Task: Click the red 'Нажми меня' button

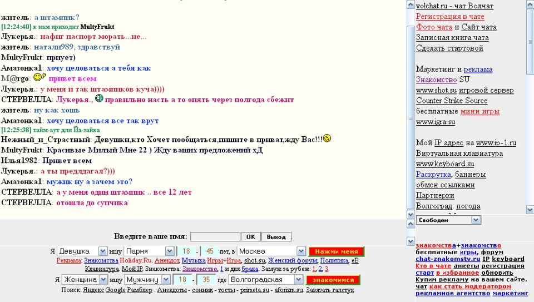Action: (x=336, y=251)
